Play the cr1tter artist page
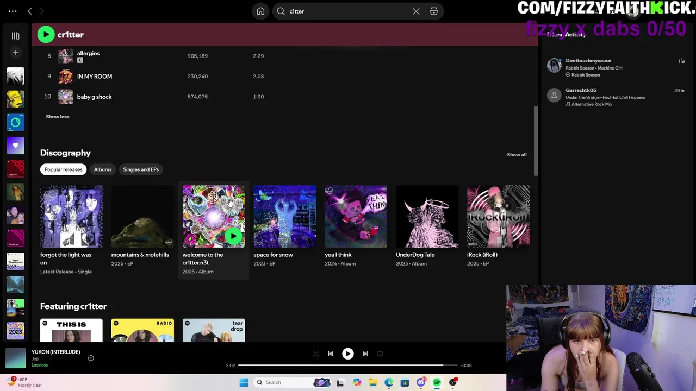 coord(46,35)
